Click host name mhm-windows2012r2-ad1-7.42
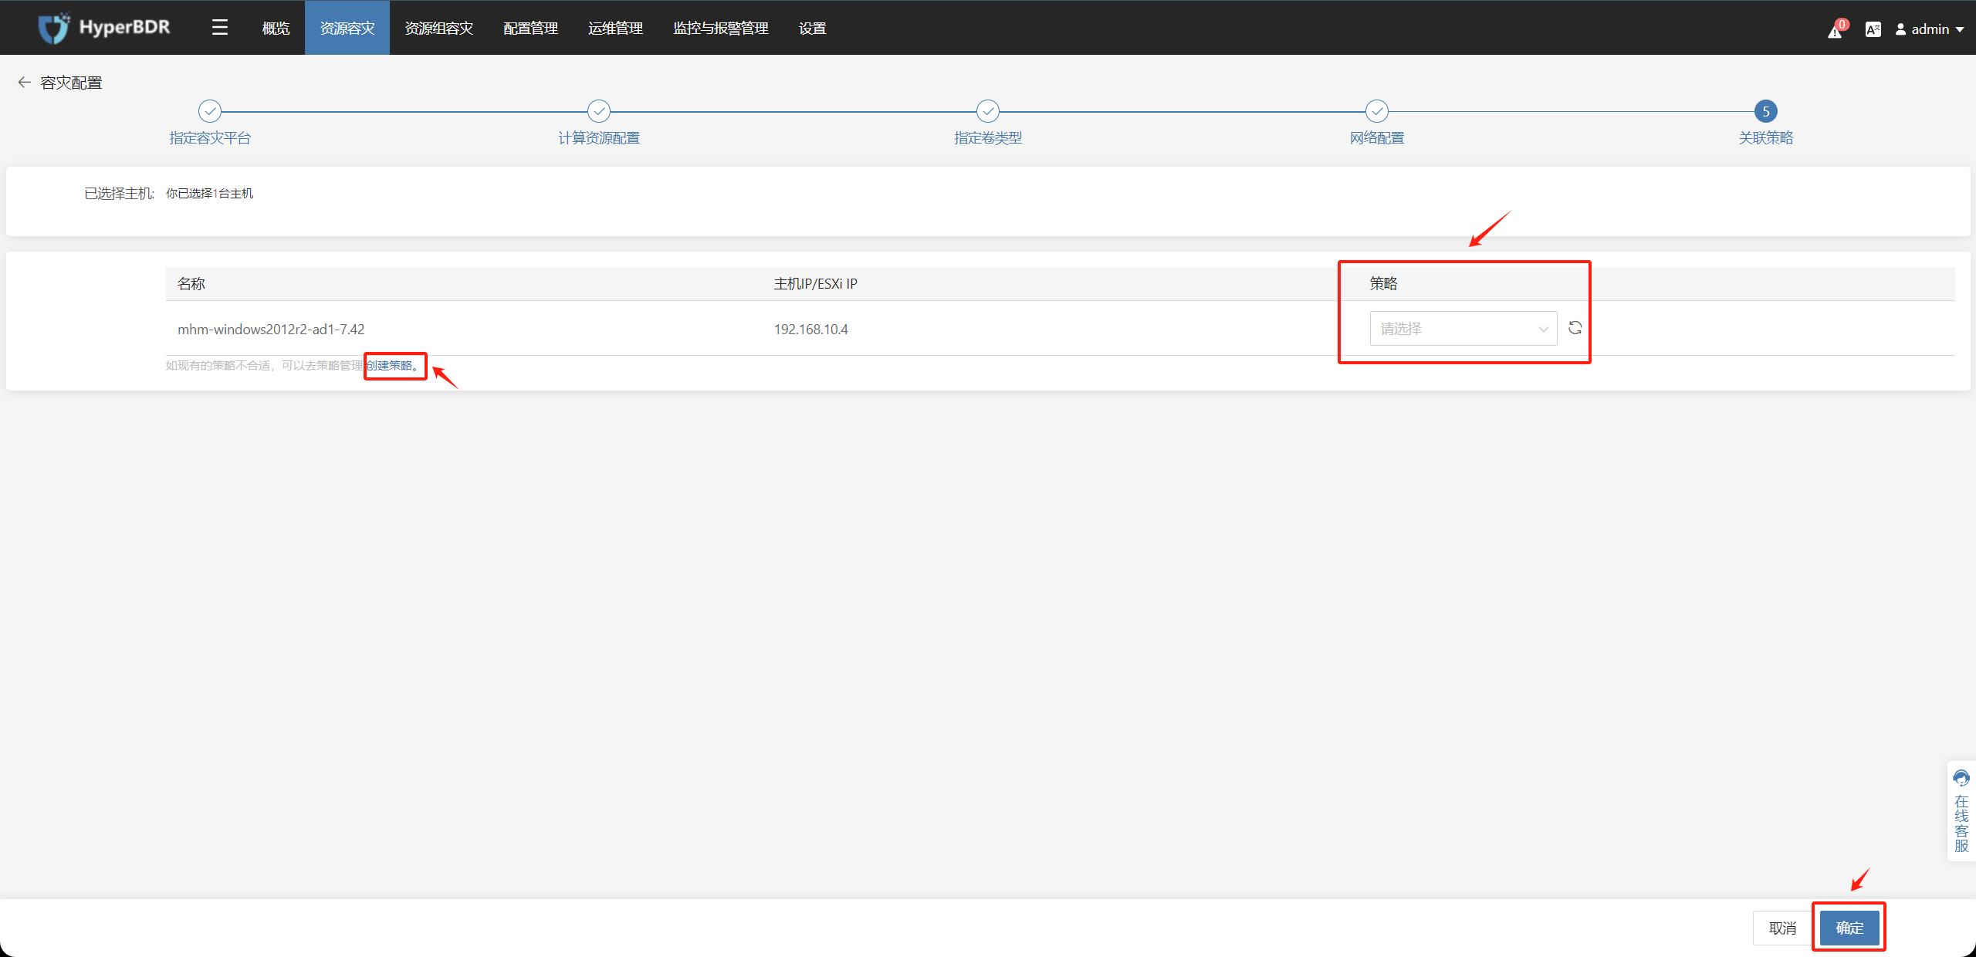 271,330
